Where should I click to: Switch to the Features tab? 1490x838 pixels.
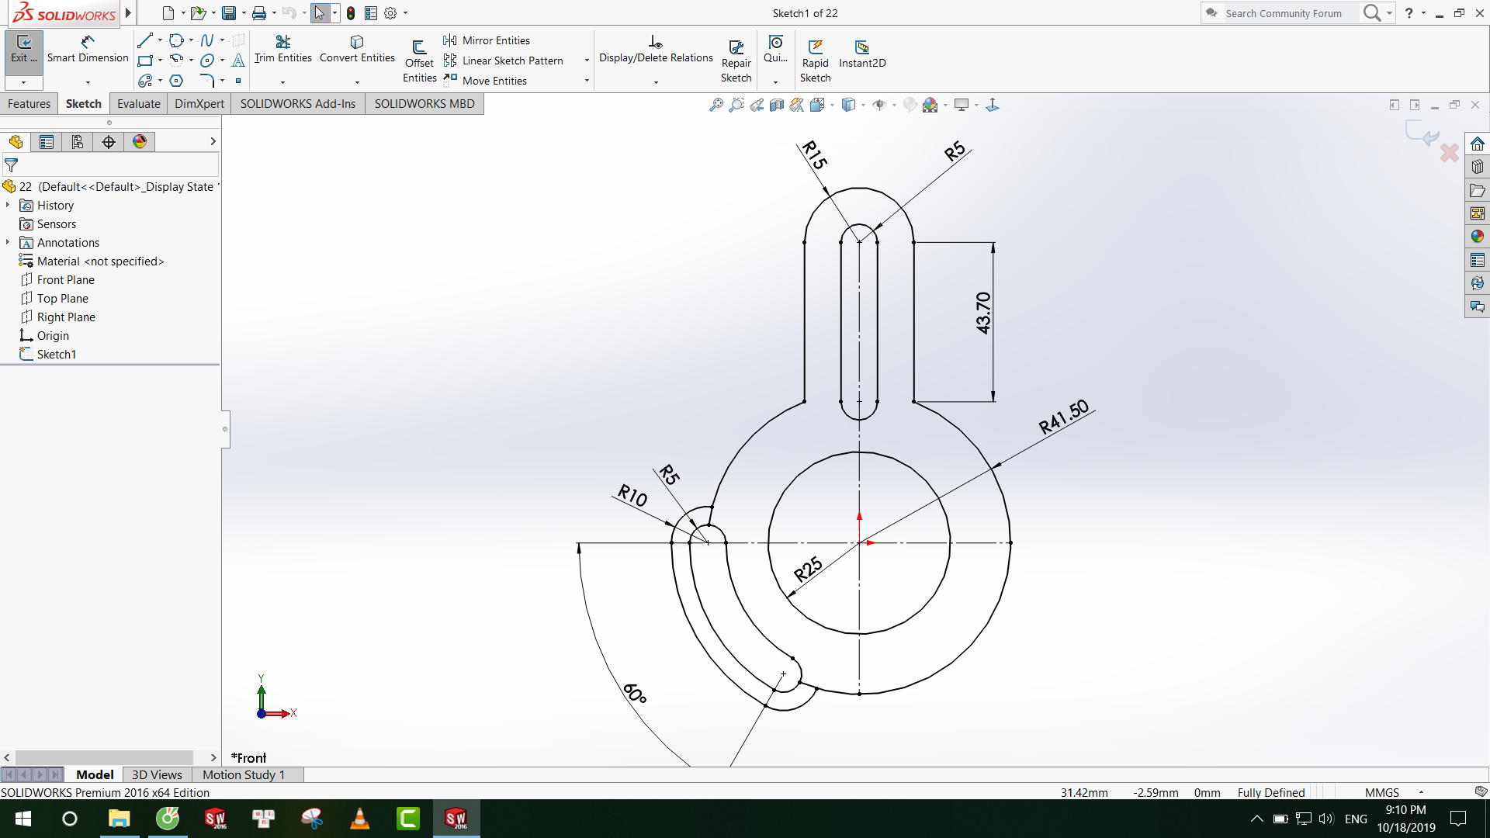coord(29,103)
